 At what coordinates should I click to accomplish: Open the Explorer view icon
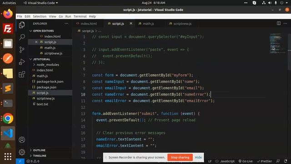point(22,25)
